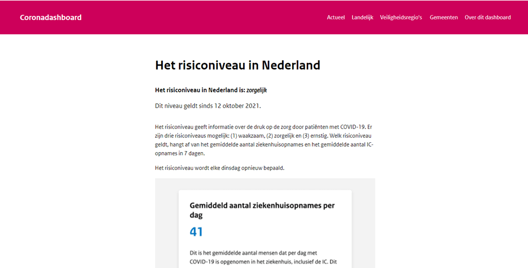Click the blue number 41
This screenshot has height=268, width=528.
196,232
